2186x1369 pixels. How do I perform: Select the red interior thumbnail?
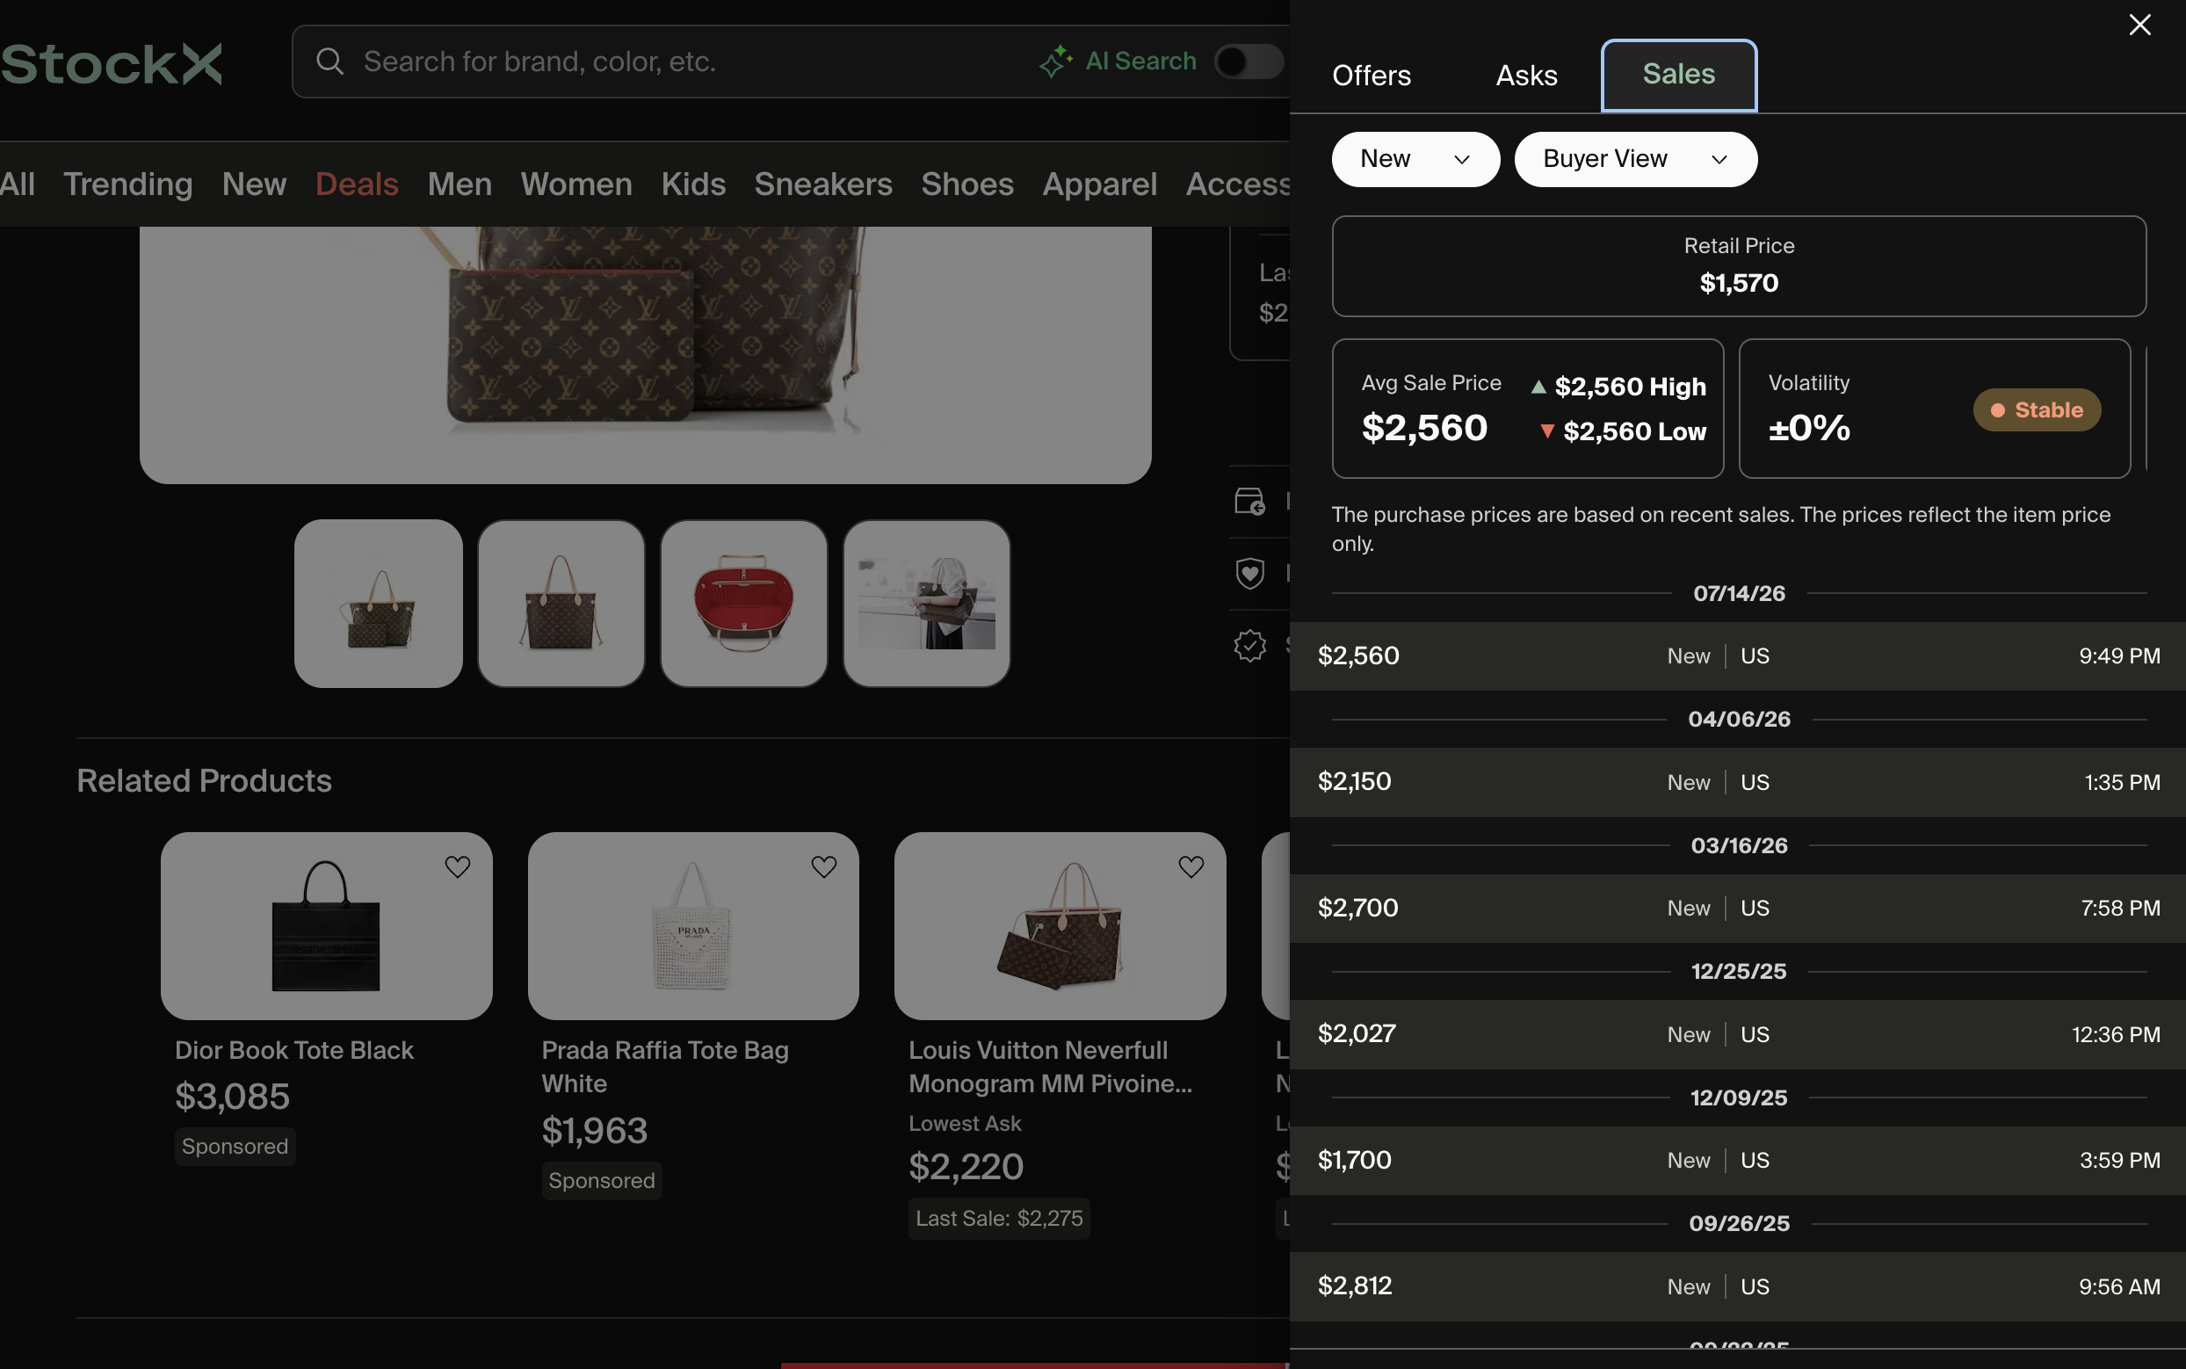click(744, 603)
